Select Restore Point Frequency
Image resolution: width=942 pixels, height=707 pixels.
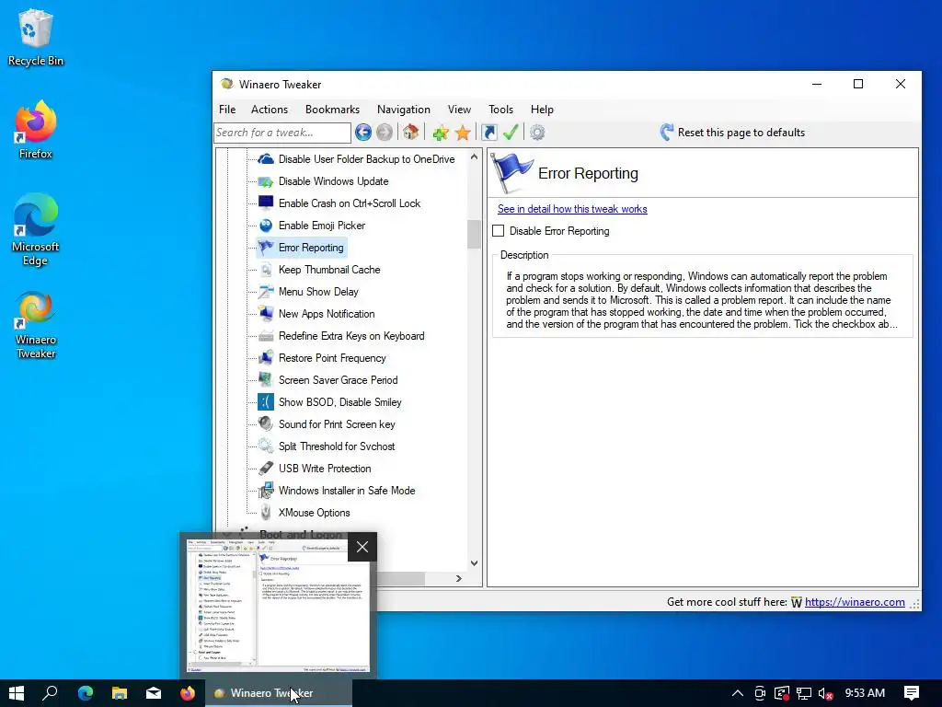point(332,358)
